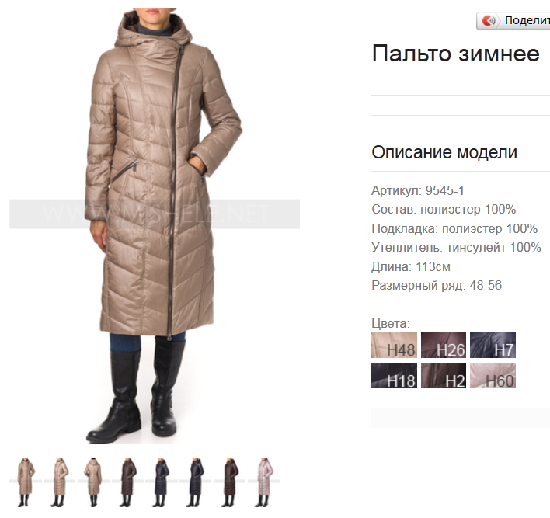The width and height of the screenshot is (550, 518).
Task: Choose the H7 navy color swatch
Action: click(x=493, y=345)
